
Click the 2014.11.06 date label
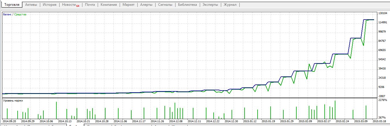[x=120, y=121]
